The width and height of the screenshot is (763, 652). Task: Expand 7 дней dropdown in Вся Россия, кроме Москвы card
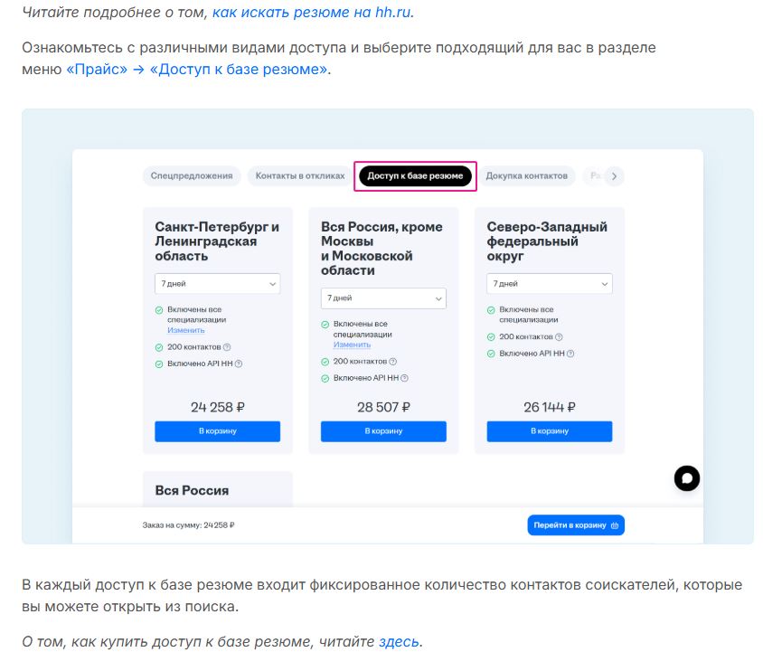383,298
